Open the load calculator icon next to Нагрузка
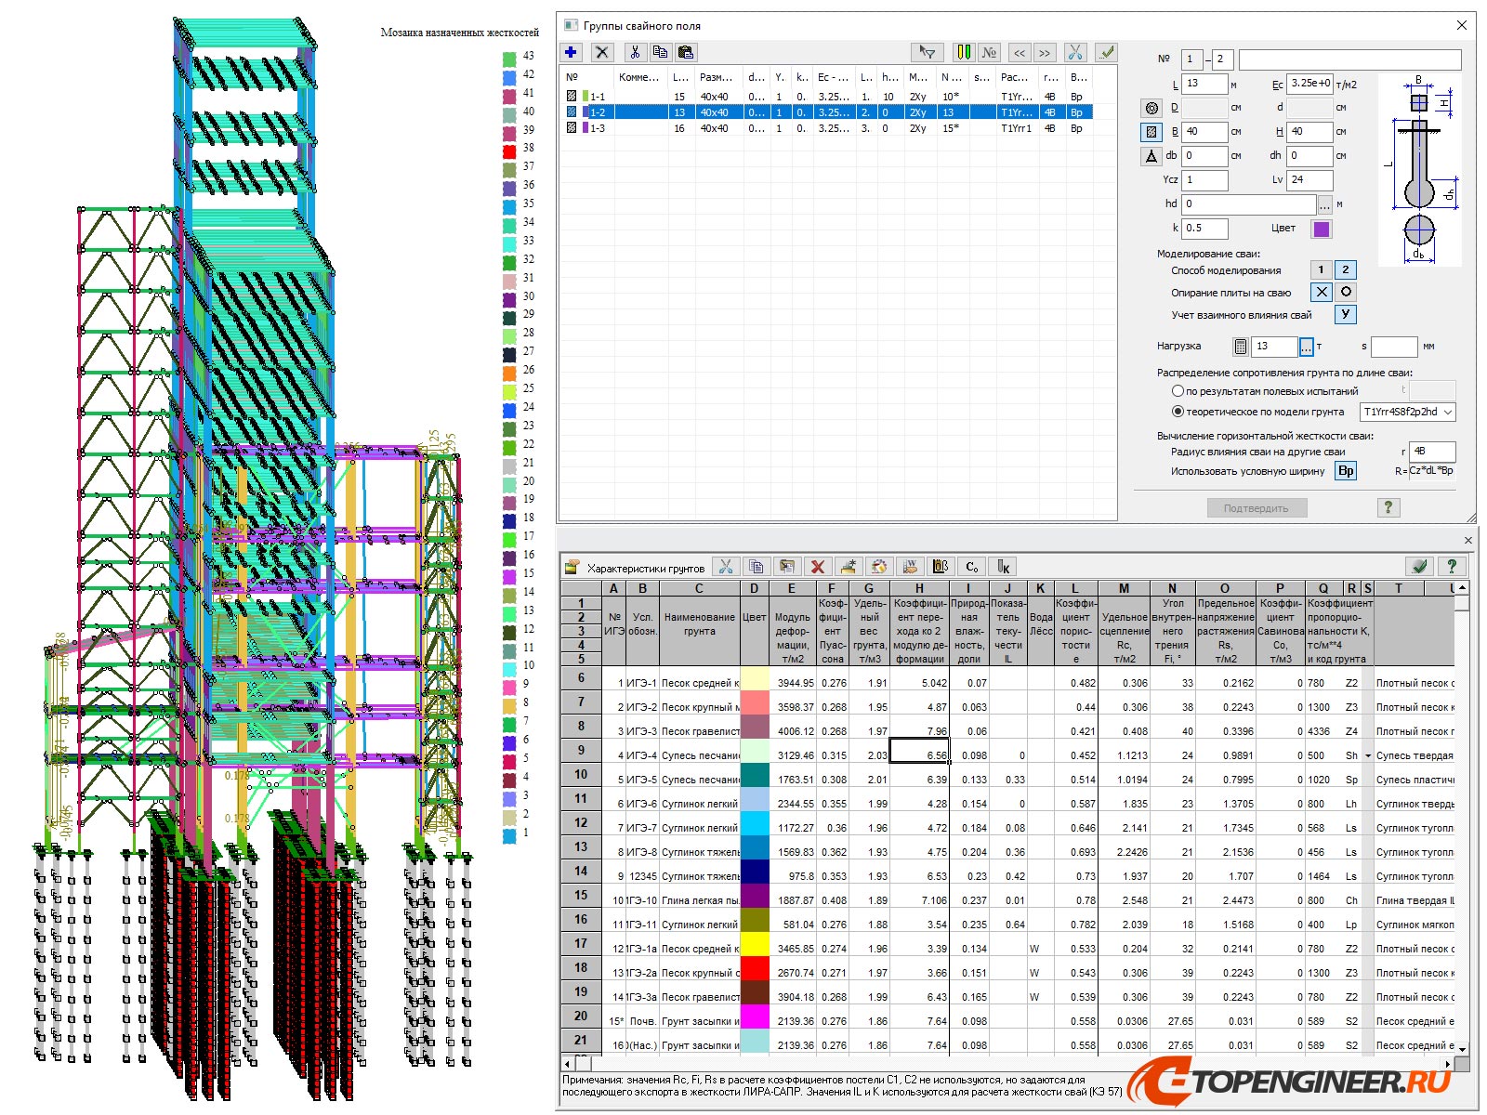This screenshot has width=1487, height=1115. (x=1240, y=347)
